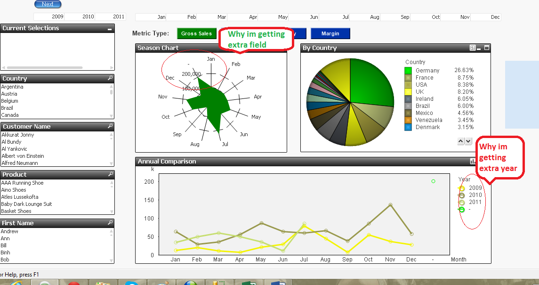Viewport: 539px width, 285px height.
Task: Minimize the Current Selections box
Action: click(110, 29)
